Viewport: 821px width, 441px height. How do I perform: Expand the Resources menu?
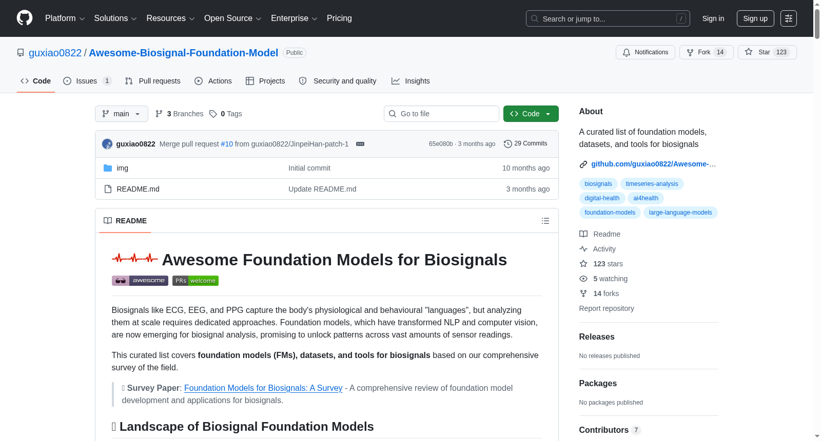click(170, 18)
